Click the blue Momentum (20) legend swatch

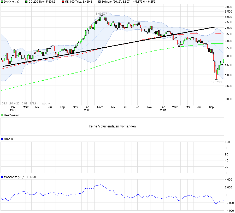[2, 177]
